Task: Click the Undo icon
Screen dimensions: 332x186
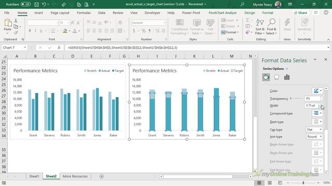Action: 44,4
